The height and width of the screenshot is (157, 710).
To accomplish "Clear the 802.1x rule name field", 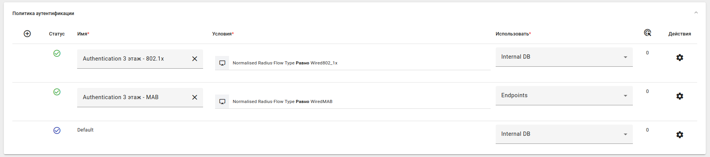I will click(x=195, y=59).
